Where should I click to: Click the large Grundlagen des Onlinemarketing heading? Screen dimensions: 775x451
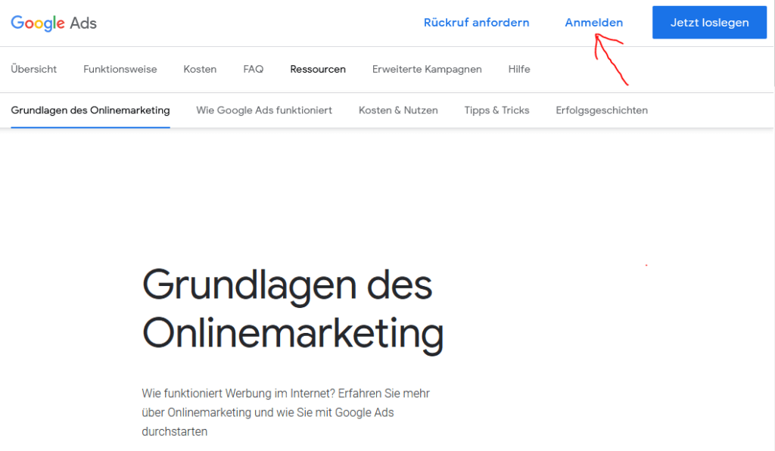coord(292,309)
